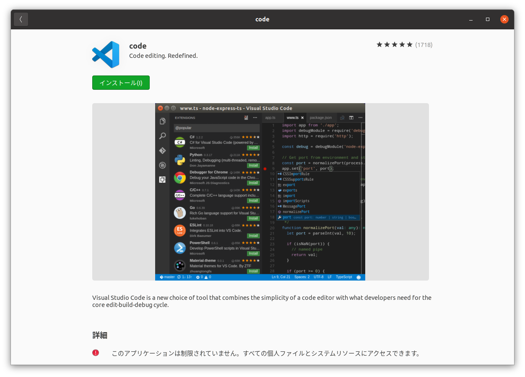Click the Python extension logo
Image resolution: width=525 pixels, height=377 pixels.
[x=179, y=159]
